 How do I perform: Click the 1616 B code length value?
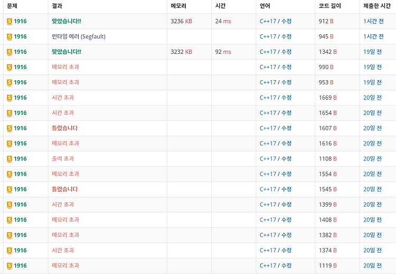327,144
